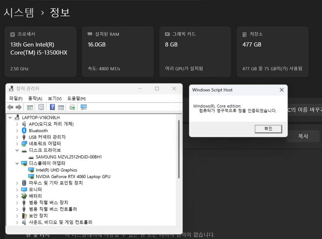322x239 pixels.
Task: Select NVIDIA GeForce RTX 4060 Laptop GPU
Action: tap(73, 177)
